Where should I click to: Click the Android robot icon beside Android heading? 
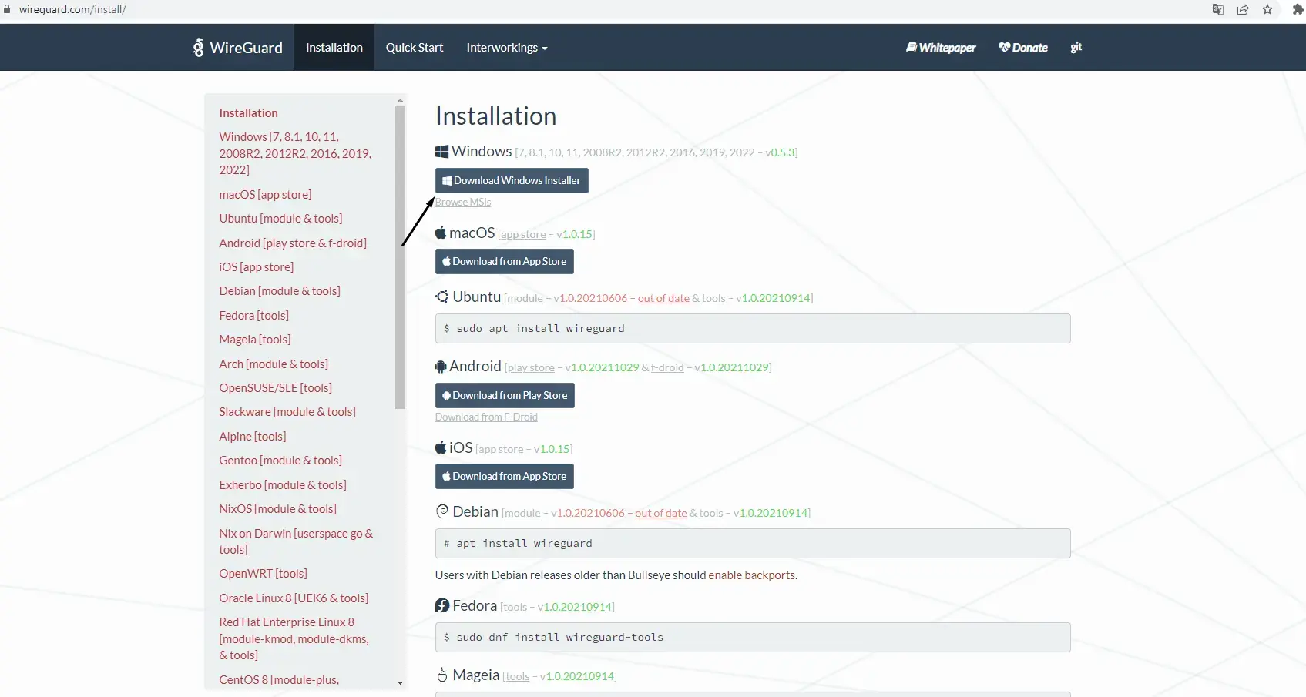click(x=441, y=367)
